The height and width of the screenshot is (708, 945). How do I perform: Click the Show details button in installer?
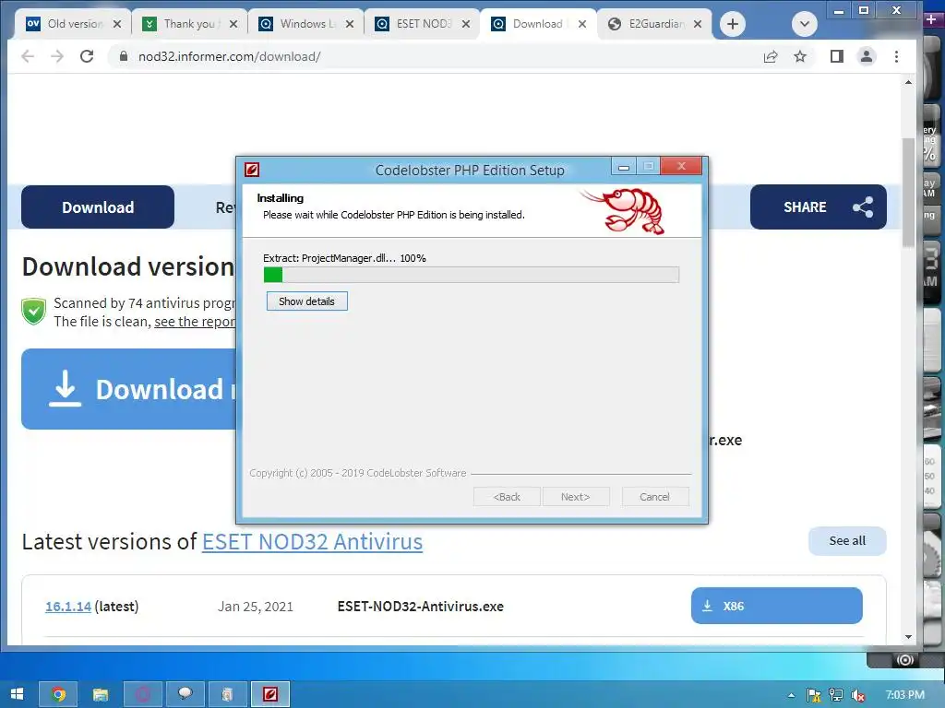click(306, 301)
